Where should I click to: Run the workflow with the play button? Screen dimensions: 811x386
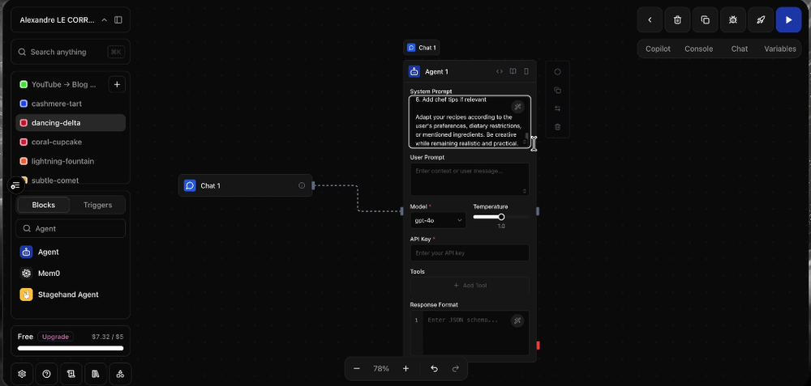[788, 20]
